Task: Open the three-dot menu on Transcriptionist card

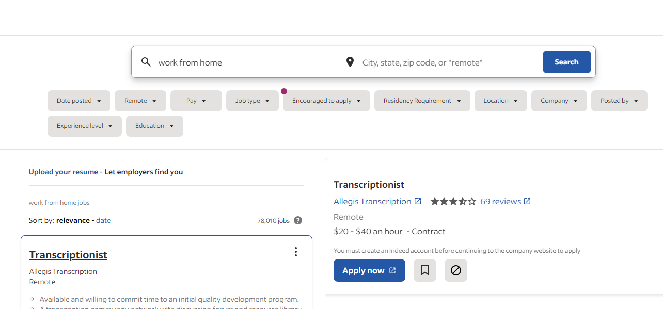Action: click(295, 252)
